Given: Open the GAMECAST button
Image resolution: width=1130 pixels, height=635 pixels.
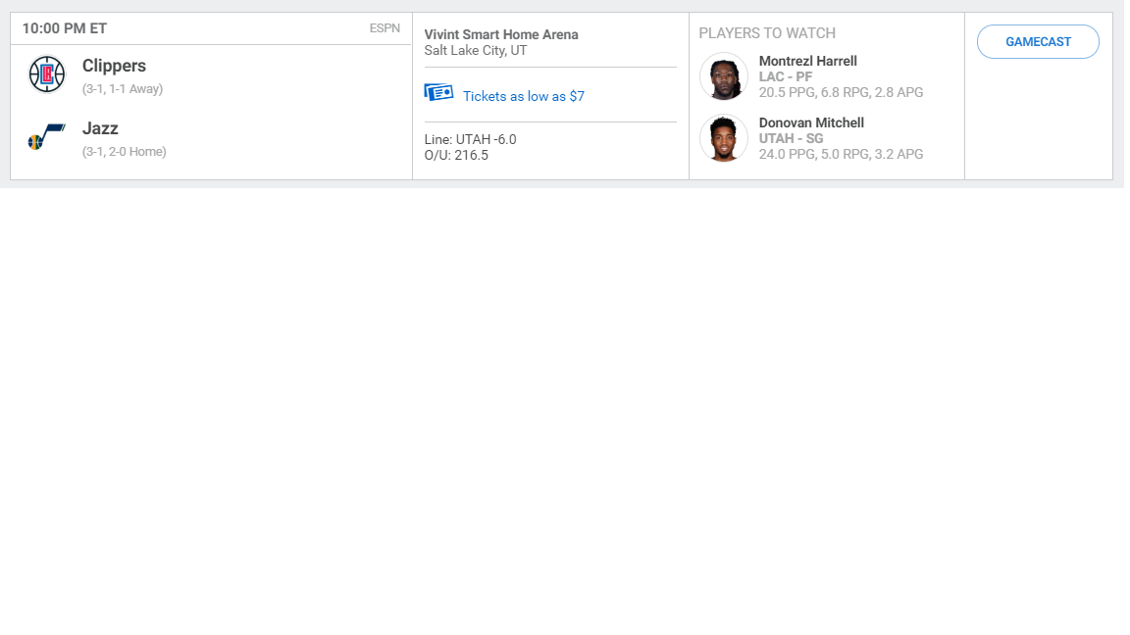Looking at the screenshot, I should 1038,42.
